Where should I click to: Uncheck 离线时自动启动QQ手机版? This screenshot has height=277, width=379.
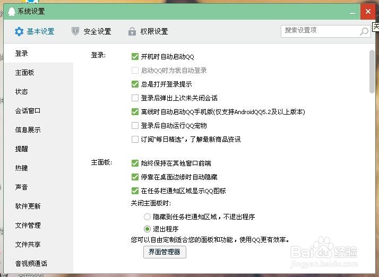pos(135,111)
